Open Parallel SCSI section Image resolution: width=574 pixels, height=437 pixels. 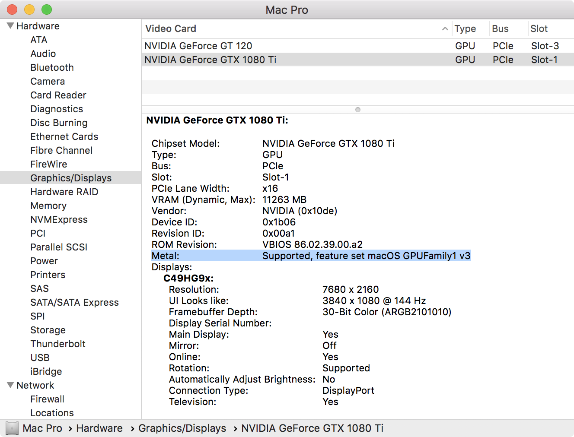(59, 247)
